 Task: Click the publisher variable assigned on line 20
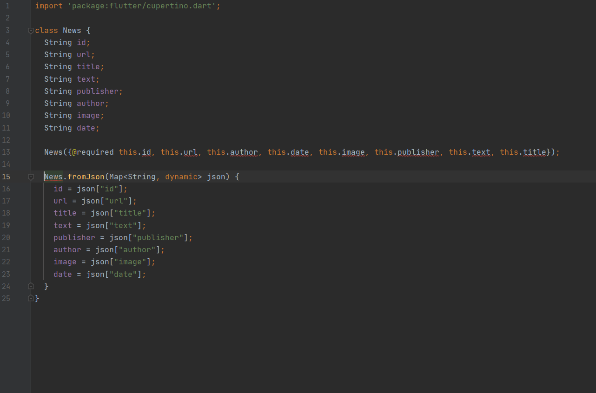pos(74,237)
